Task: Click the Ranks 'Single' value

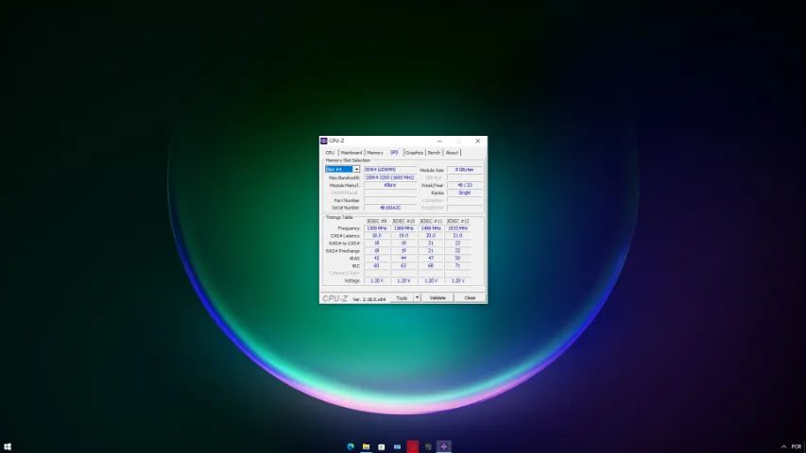Action: [x=465, y=193]
